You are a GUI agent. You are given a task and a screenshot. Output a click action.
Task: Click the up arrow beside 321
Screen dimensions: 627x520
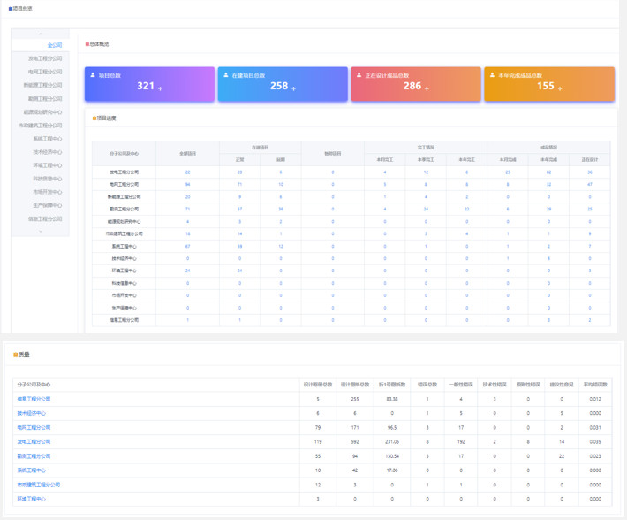pos(161,88)
